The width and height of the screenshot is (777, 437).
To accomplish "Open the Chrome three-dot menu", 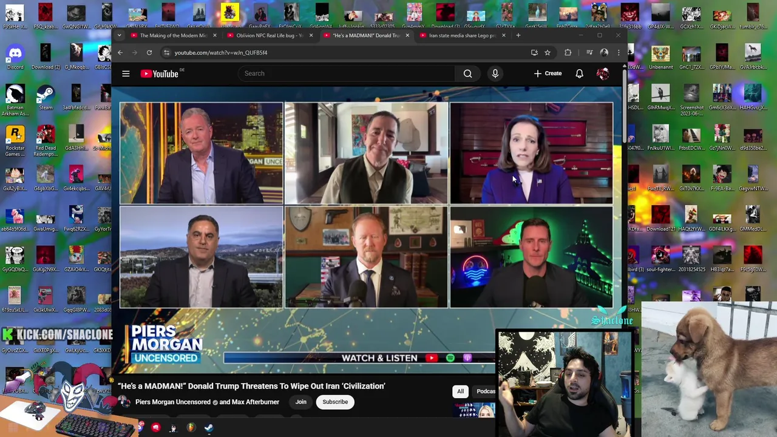I will click(x=619, y=53).
